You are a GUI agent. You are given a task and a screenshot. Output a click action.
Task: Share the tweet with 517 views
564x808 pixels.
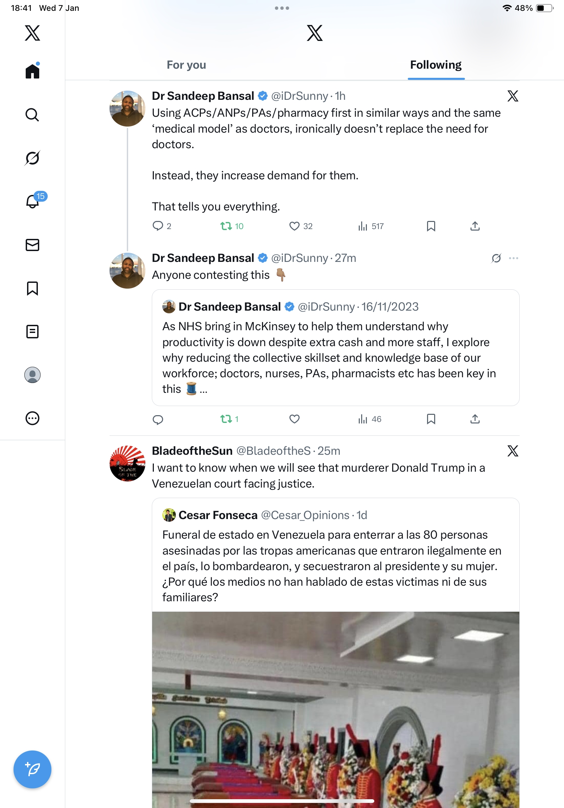475,226
